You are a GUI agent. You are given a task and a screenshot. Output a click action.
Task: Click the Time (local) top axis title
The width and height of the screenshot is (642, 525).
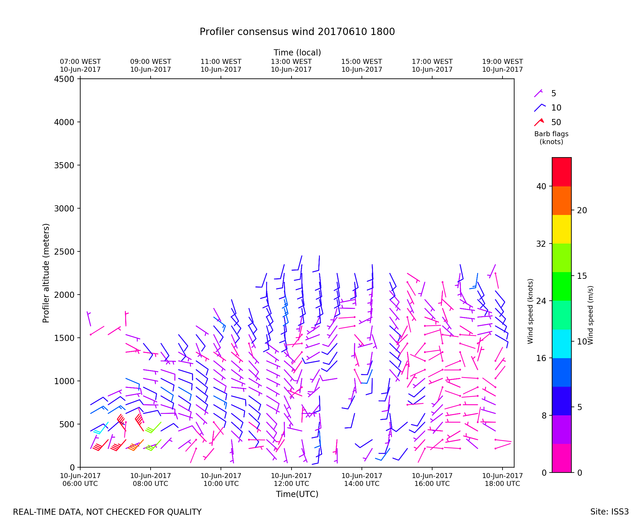297,52
